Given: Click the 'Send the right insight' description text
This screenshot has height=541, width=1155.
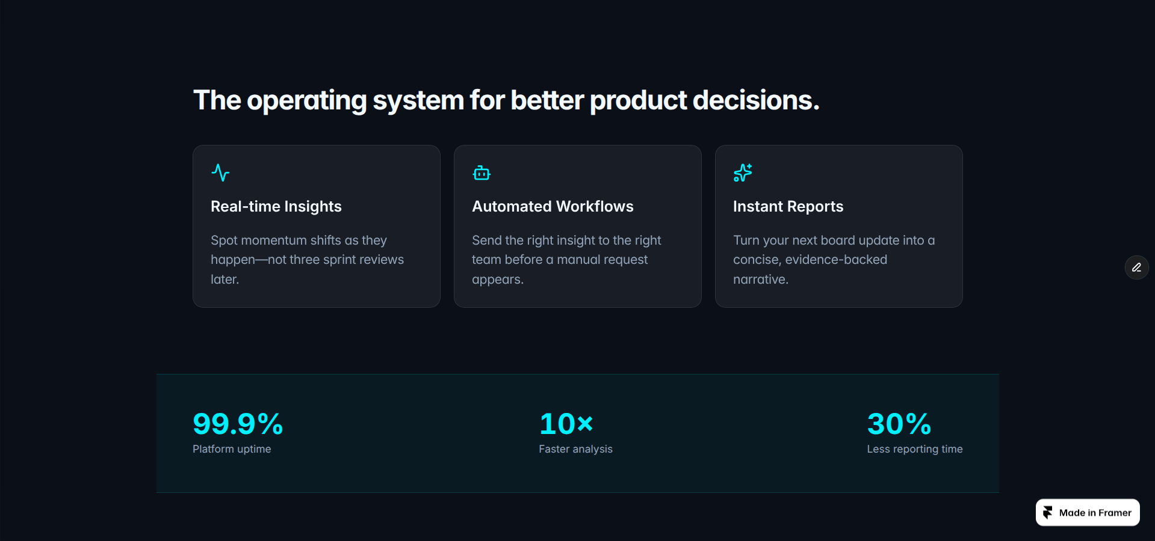Looking at the screenshot, I should coord(566,260).
